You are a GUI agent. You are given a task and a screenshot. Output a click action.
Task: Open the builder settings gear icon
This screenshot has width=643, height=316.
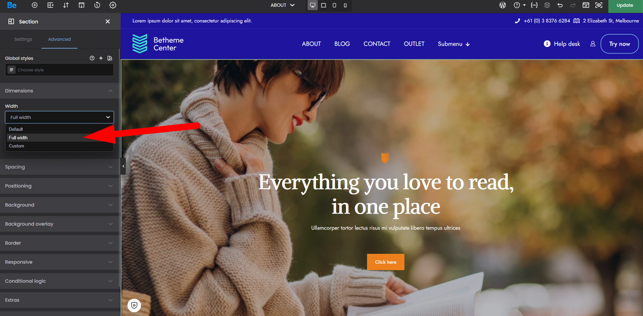coord(113,5)
